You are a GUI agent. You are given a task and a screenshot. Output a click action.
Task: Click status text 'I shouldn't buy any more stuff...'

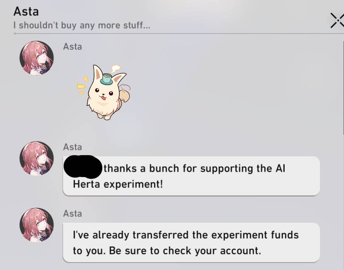click(82, 25)
